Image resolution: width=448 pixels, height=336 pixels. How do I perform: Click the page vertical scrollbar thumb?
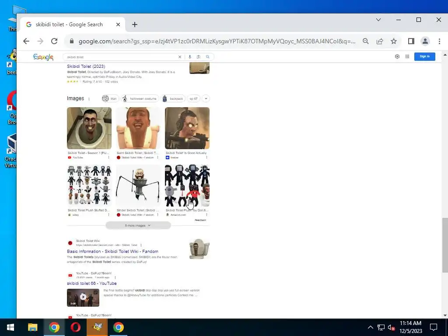point(445,245)
